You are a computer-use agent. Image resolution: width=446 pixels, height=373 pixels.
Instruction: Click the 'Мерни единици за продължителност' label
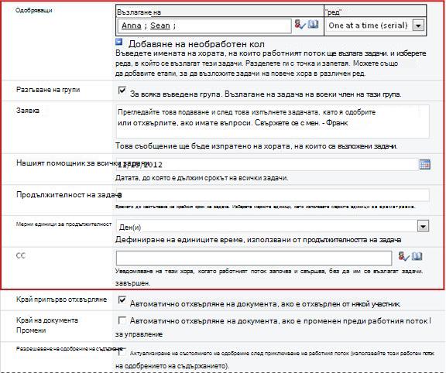pos(63,224)
